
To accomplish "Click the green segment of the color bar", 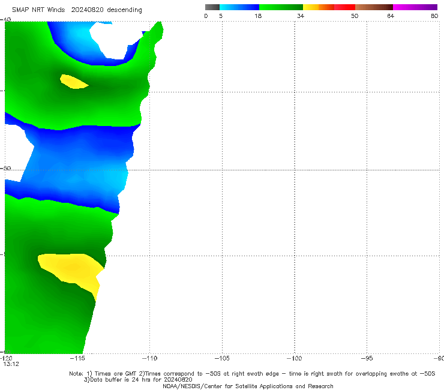I will (281, 7).
